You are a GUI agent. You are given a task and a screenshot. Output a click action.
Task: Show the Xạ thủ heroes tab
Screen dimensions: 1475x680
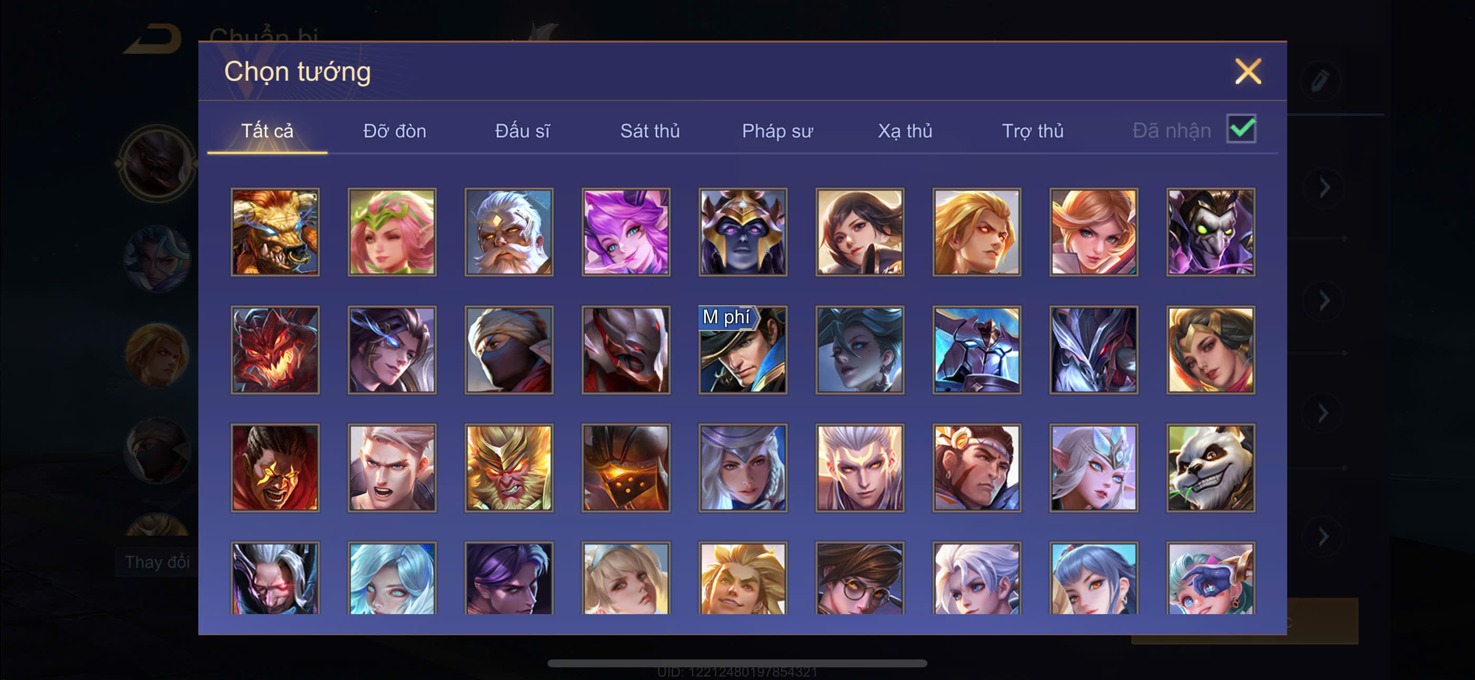(905, 131)
